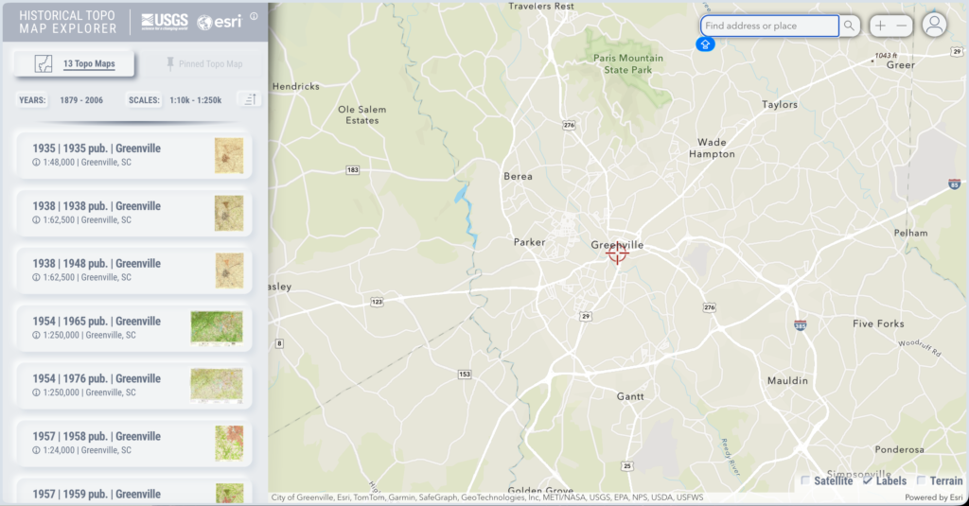Click the red crosshair marker on Greenville
Viewport: 969px width, 506px height.
(617, 252)
